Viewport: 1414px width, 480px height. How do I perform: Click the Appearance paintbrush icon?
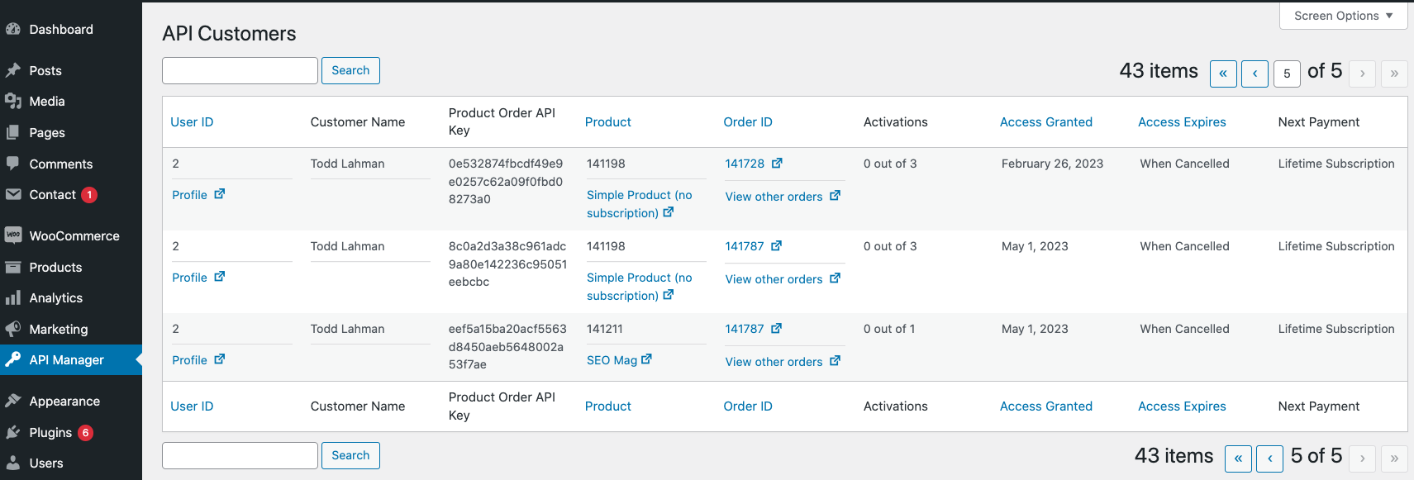tap(13, 401)
